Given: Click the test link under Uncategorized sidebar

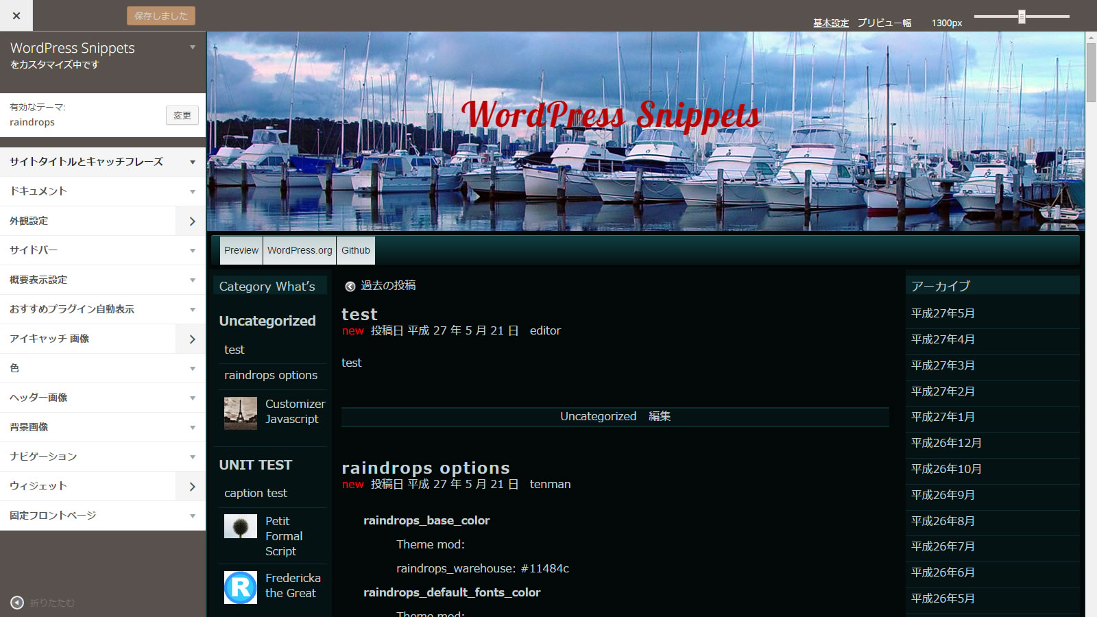Looking at the screenshot, I should point(234,350).
